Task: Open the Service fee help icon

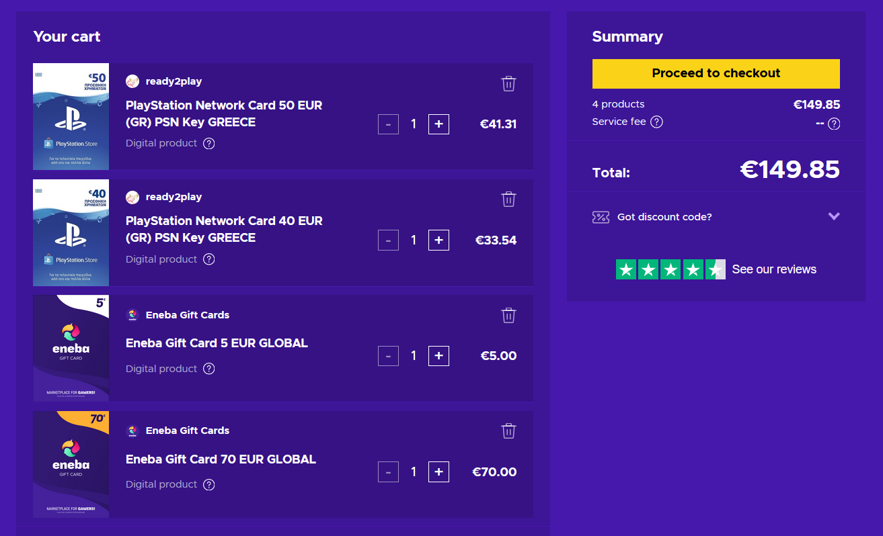Action: pyautogui.click(x=657, y=122)
